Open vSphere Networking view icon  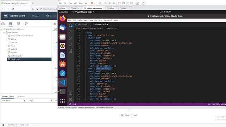(x=26, y=24)
